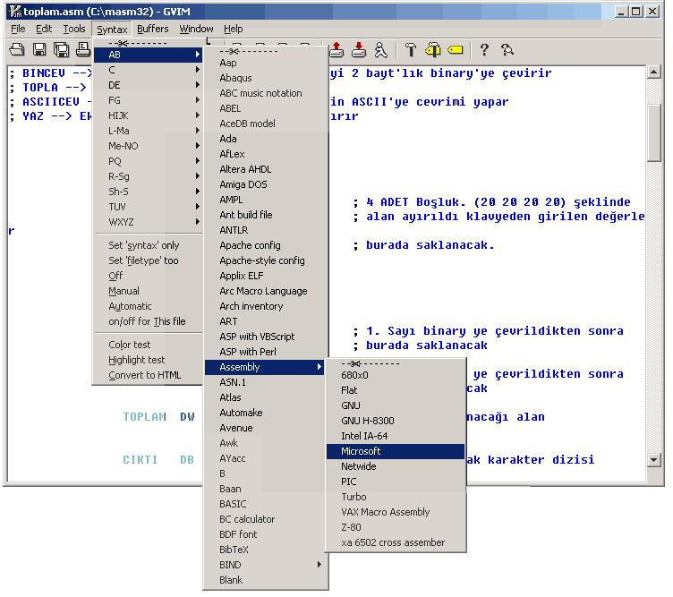Image resolution: width=673 pixels, height=597 pixels.
Task: Click the Help question mark icon
Action: pos(484,50)
